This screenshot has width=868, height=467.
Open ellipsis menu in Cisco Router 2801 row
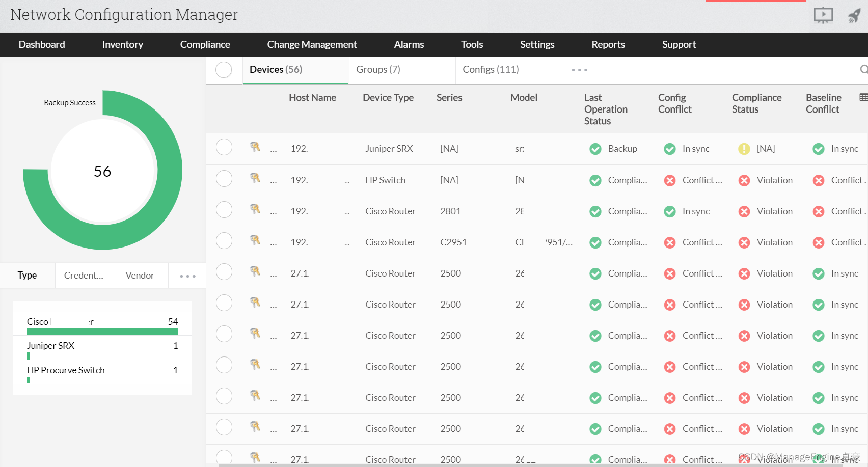(x=274, y=213)
